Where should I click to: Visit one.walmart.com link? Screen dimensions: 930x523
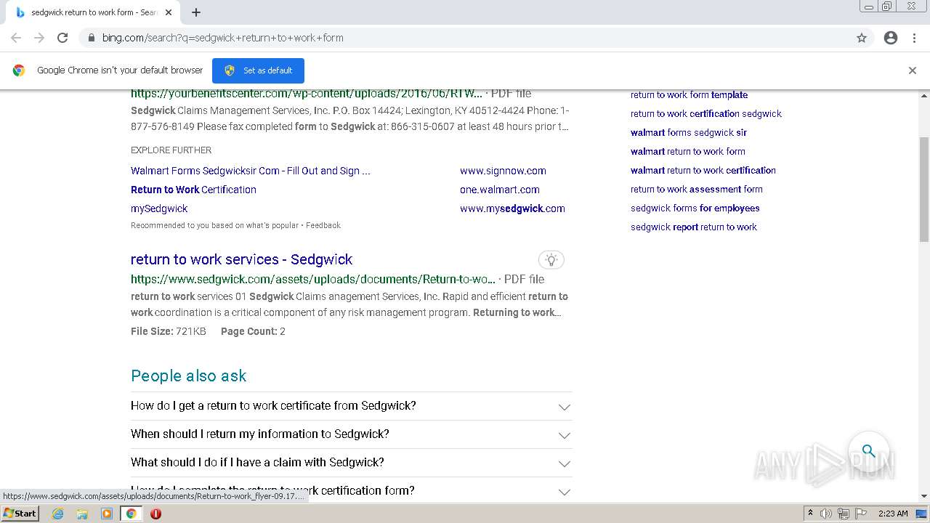[x=500, y=190]
